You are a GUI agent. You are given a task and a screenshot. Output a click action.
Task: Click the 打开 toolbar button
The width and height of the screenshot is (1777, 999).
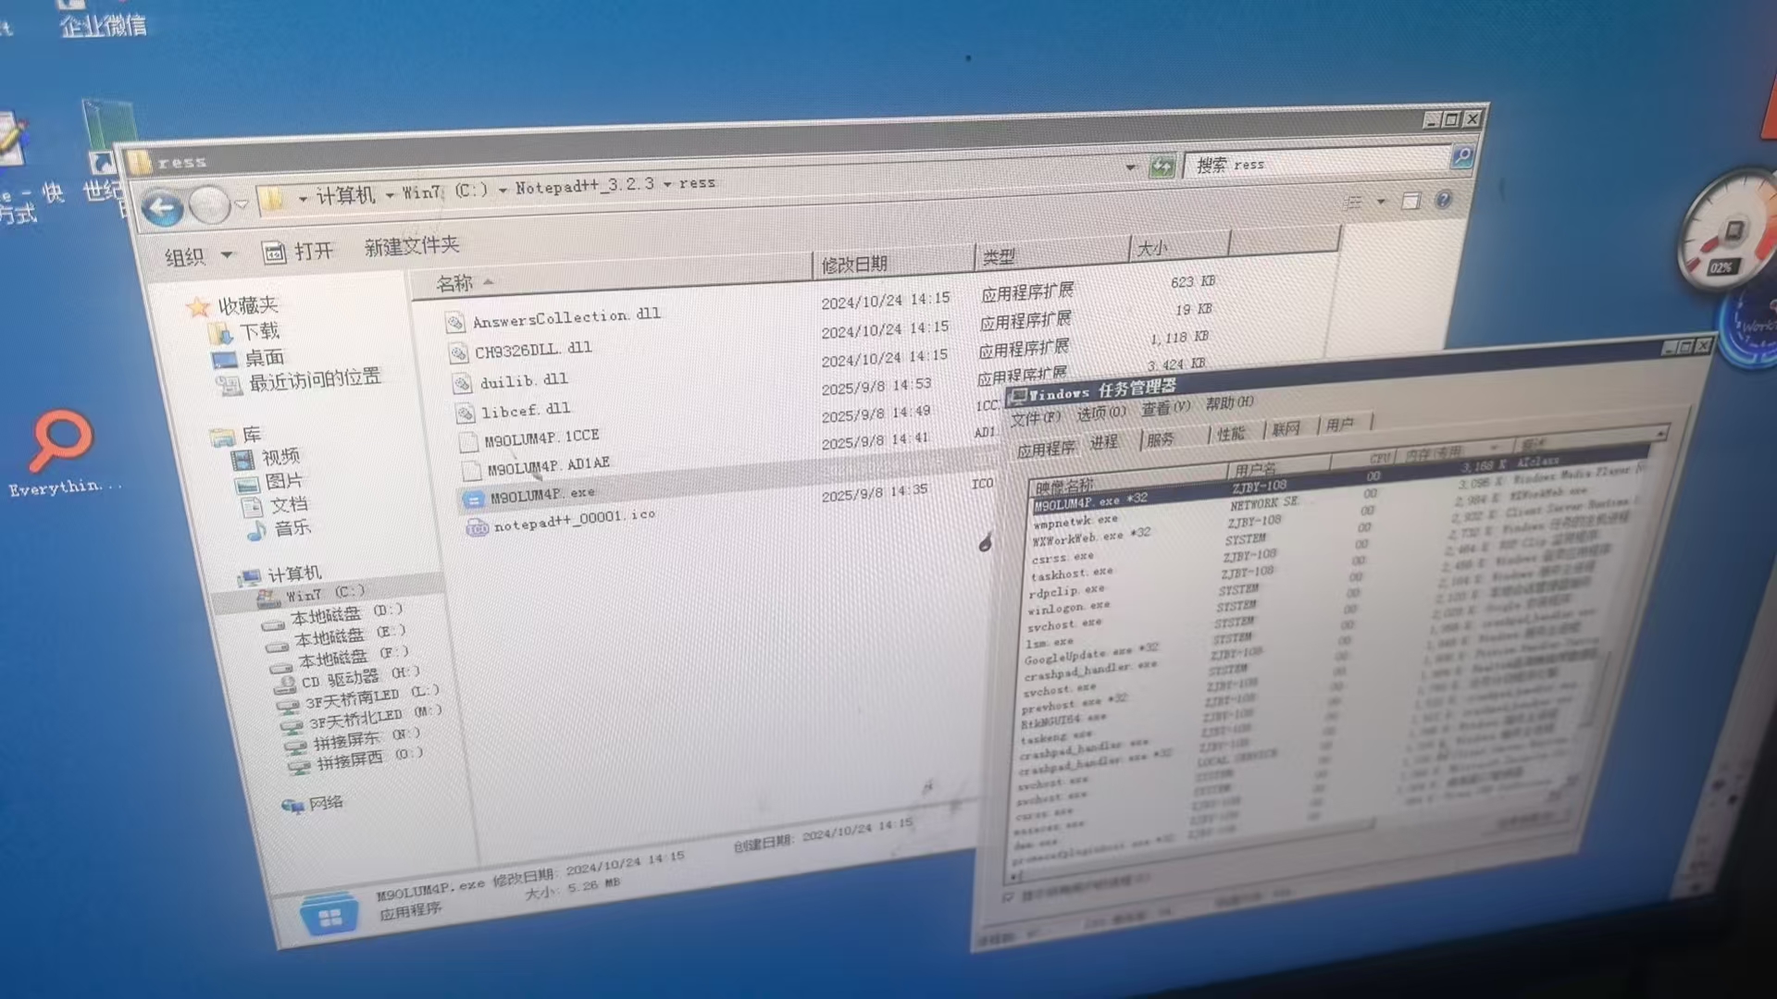(x=298, y=252)
